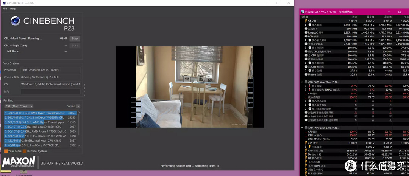Expand the 核心过热降频 sensor row
The height and width of the screenshot is (176, 409).
coord(306,101)
